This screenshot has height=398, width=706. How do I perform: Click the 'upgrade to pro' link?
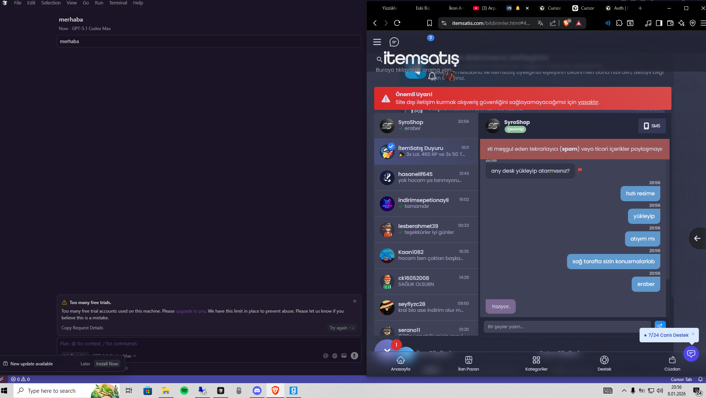click(x=191, y=311)
